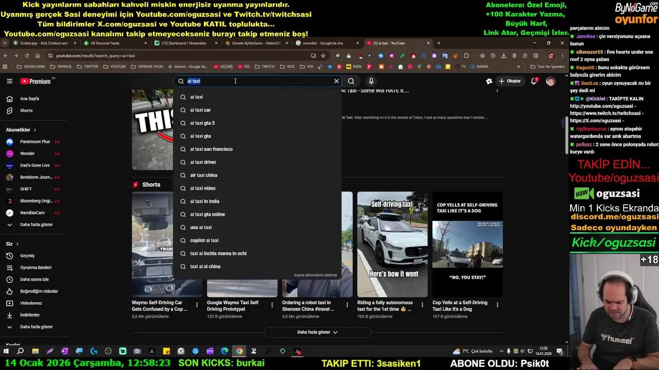Open the Tüm Yer İşaretleri bookmarks folder

click(x=547, y=67)
